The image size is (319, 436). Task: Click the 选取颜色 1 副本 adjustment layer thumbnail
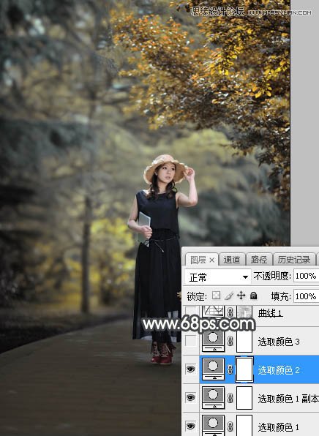[x=214, y=398]
